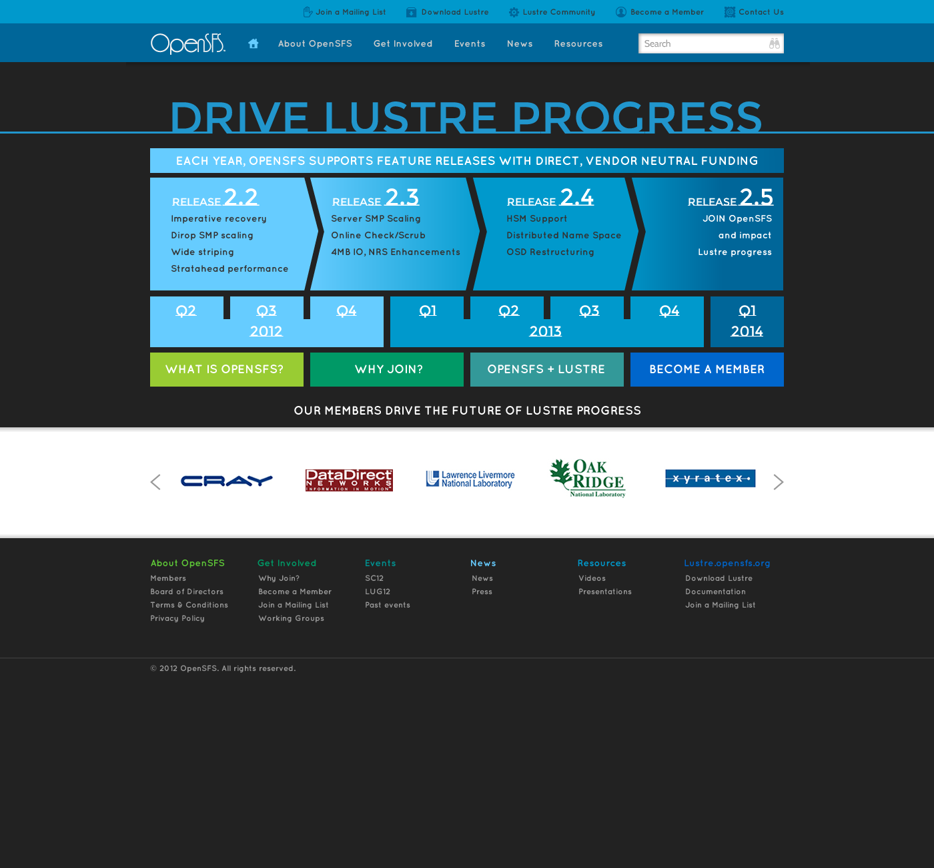Open the footer Past events link
The height and width of the screenshot is (868, 934).
coord(388,605)
